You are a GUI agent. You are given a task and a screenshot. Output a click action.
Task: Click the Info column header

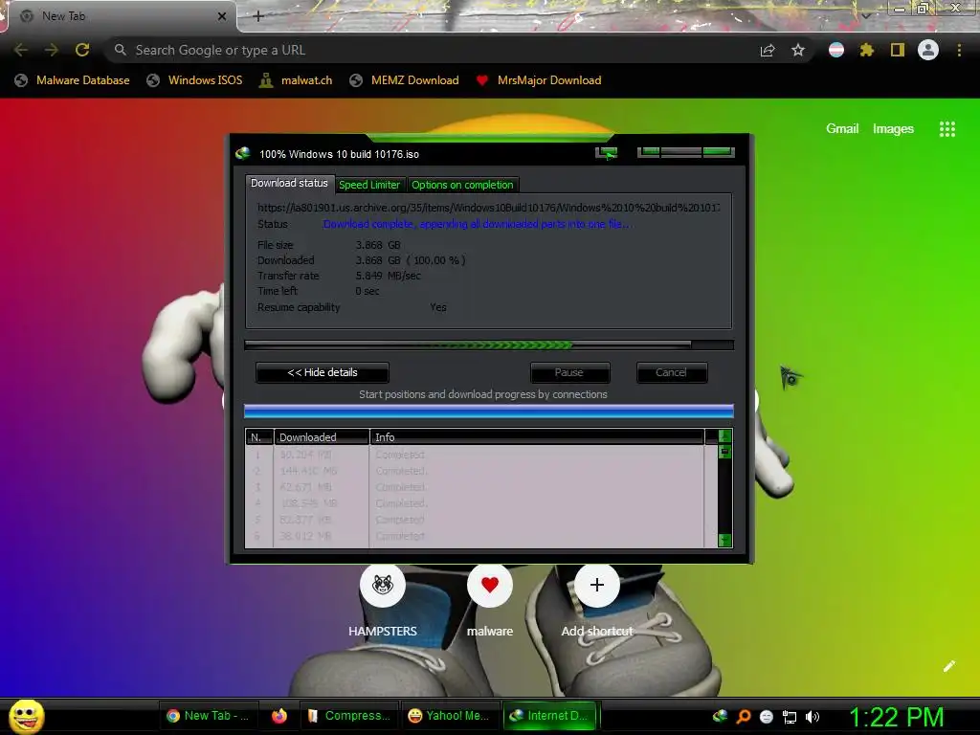click(537, 436)
